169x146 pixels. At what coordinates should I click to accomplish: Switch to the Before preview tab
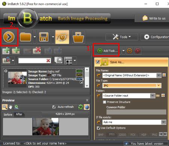pos(8,115)
